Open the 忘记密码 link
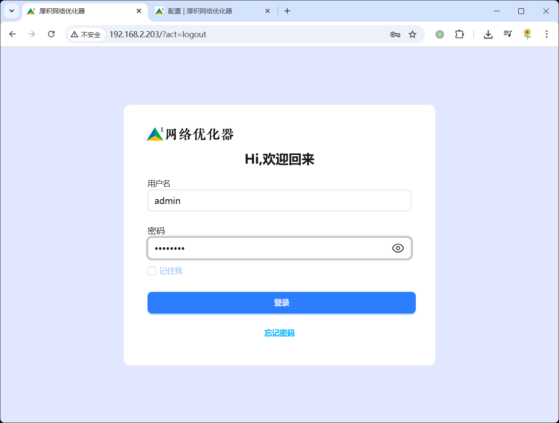Viewport: 559px width, 423px height. point(279,333)
